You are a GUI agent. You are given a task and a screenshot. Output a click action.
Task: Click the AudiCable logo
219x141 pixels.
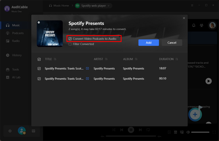[7, 9]
